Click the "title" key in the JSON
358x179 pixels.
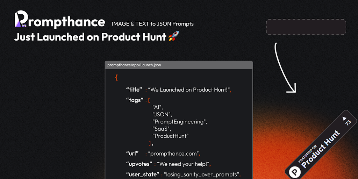[x=134, y=90]
